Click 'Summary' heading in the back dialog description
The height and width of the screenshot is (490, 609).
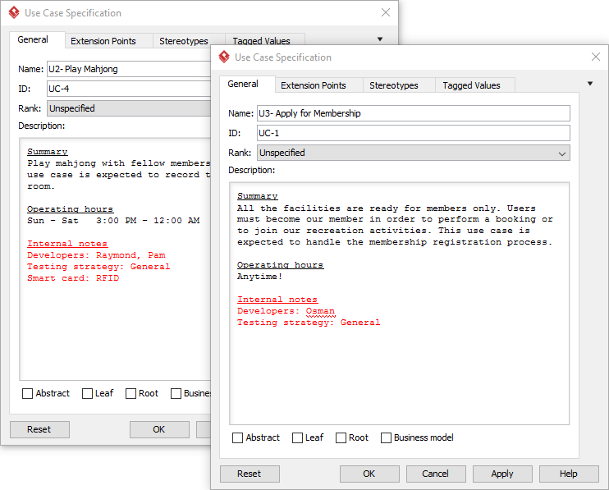coord(47,152)
